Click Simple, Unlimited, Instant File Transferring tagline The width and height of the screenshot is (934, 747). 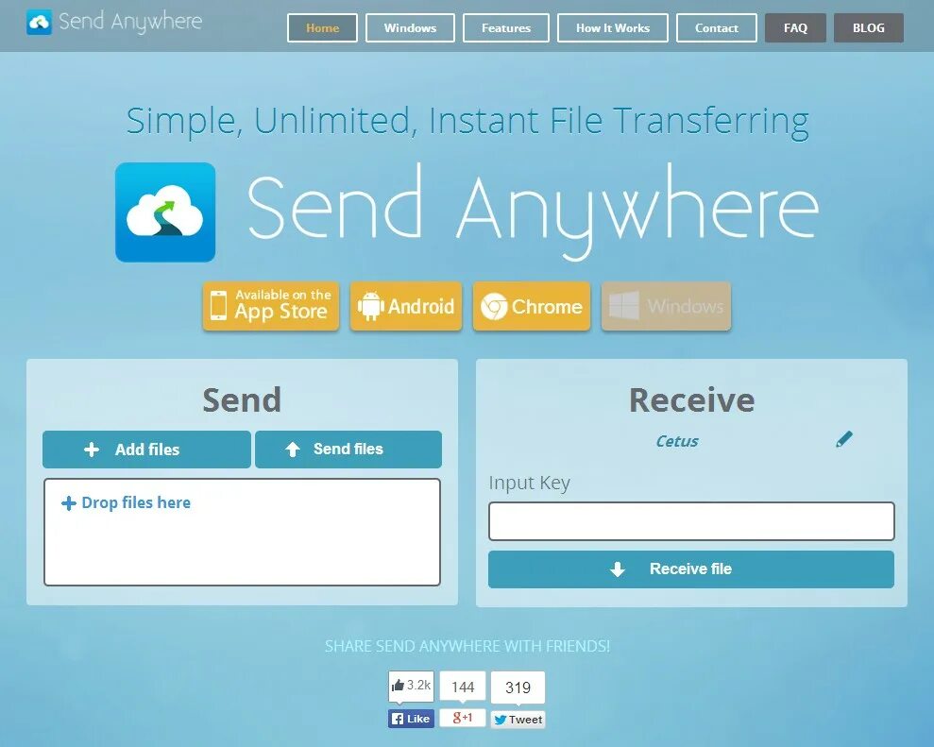pyautogui.click(x=467, y=121)
